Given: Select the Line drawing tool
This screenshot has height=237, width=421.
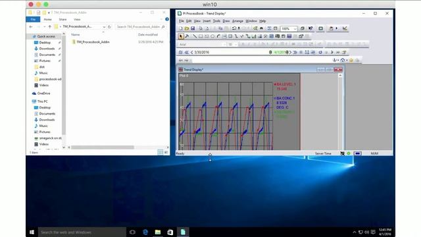Looking at the screenshot, I should coord(195,36).
